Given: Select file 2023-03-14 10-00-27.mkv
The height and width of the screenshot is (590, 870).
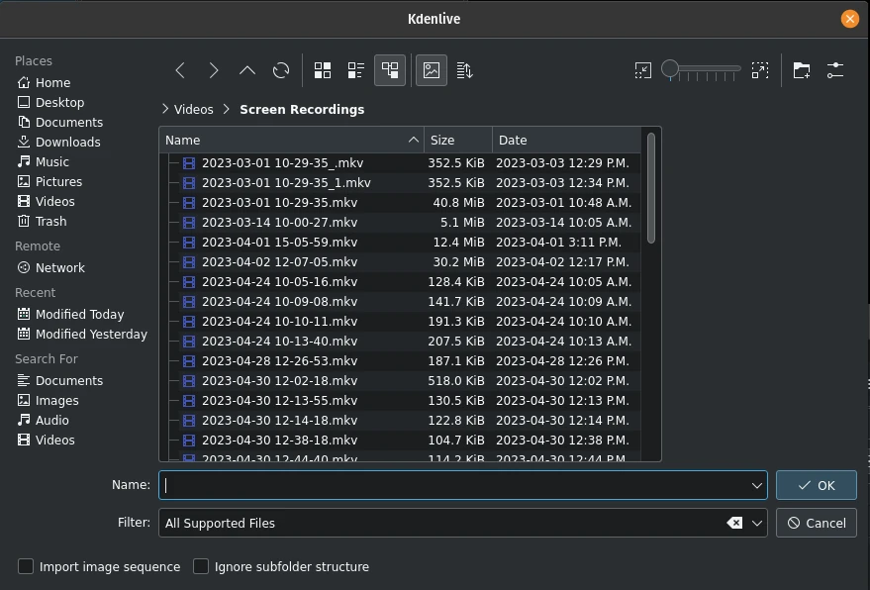Looking at the screenshot, I should [x=280, y=223].
